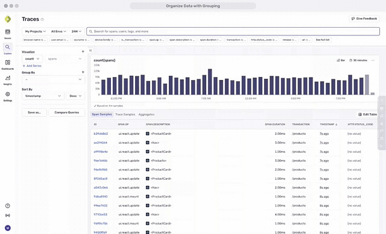Focus the spans search field
This screenshot has height=234, width=386.
233,31
